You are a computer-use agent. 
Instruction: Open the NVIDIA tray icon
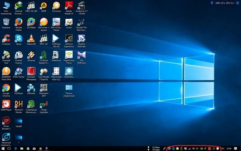click(201, 149)
